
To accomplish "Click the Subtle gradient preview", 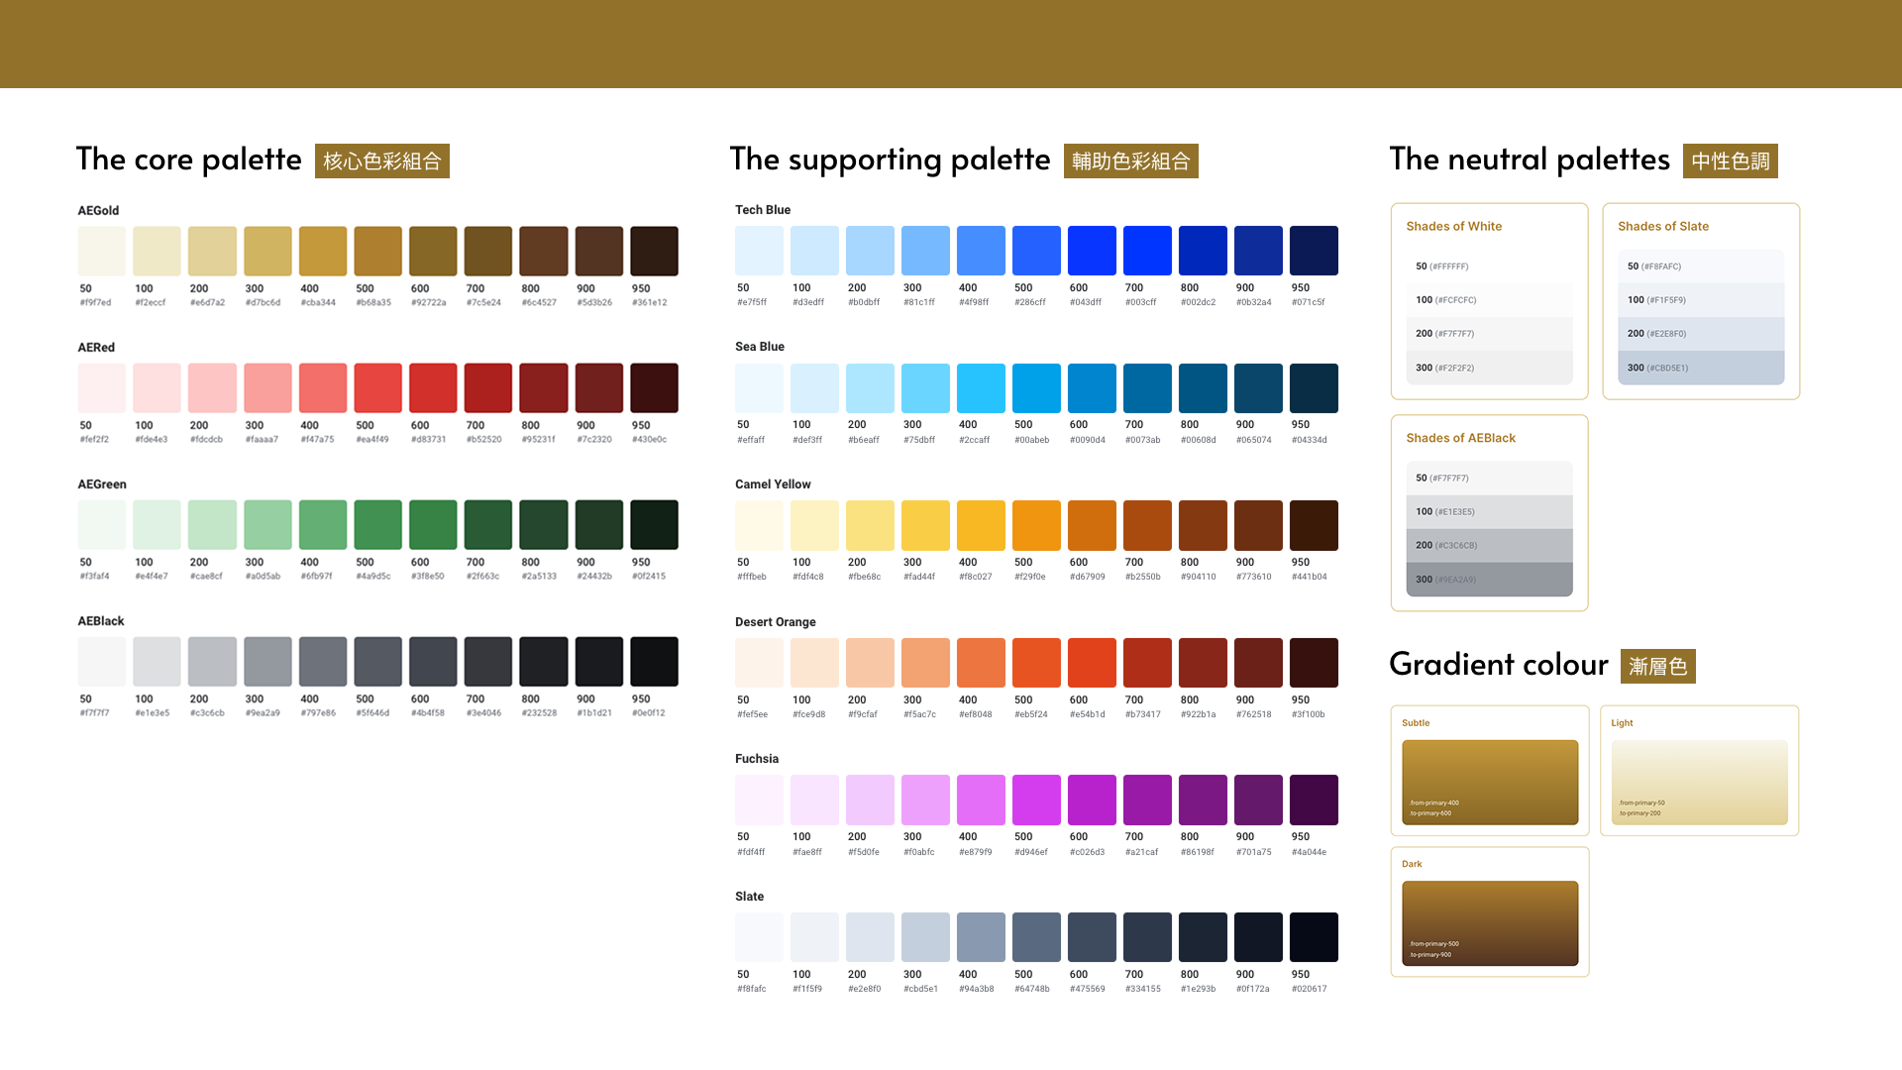I will click(1490, 782).
